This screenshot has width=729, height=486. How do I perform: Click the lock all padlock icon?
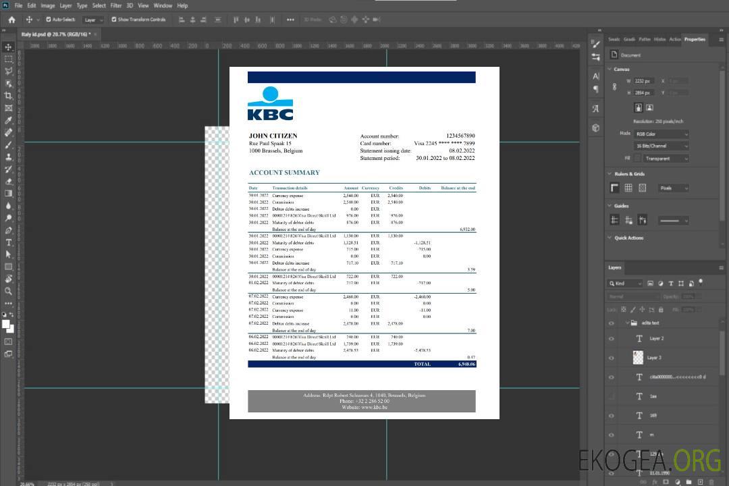click(661, 309)
